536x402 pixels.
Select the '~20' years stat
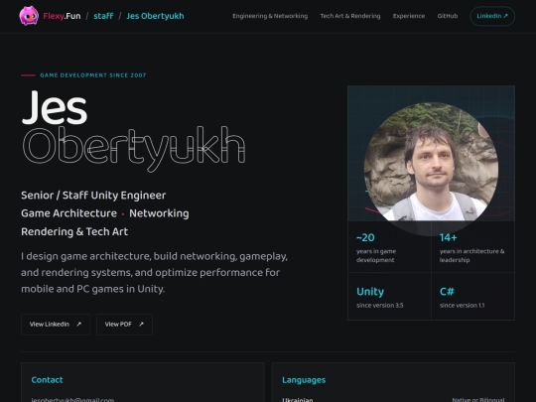pyautogui.click(x=365, y=237)
